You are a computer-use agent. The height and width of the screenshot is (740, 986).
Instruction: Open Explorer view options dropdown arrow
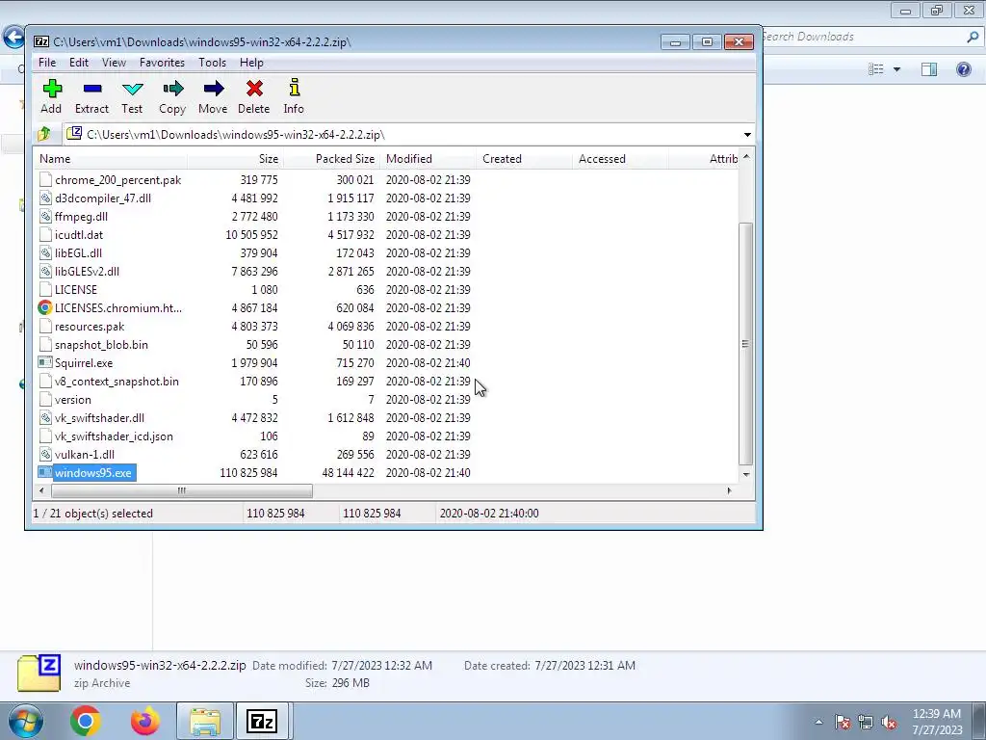point(896,69)
